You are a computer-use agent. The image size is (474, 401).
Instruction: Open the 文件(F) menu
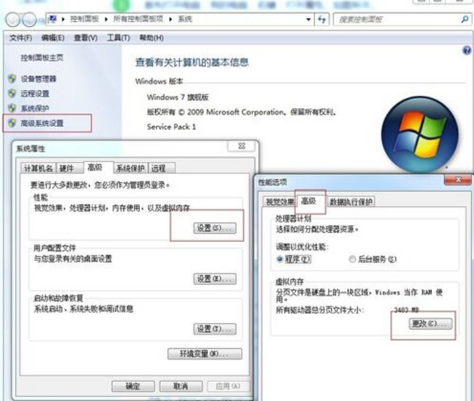[20, 38]
